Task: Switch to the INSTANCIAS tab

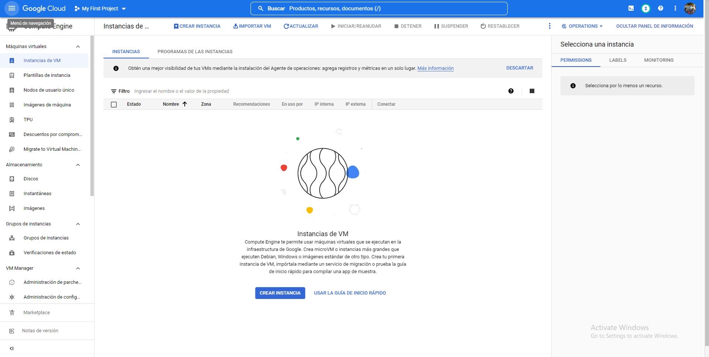Action: click(x=126, y=52)
